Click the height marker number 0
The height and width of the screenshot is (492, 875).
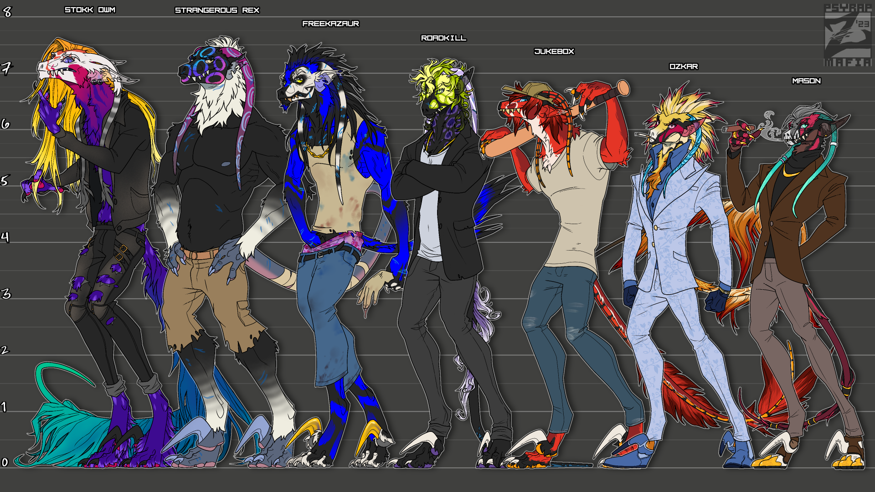coord(5,462)
